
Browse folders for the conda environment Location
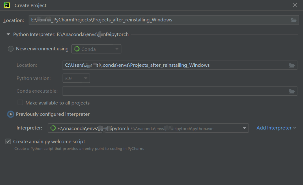click(292, 65)
